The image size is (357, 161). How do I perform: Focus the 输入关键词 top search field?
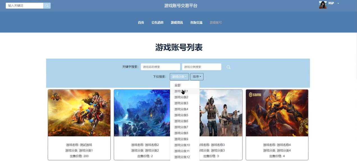click(24, 6)
